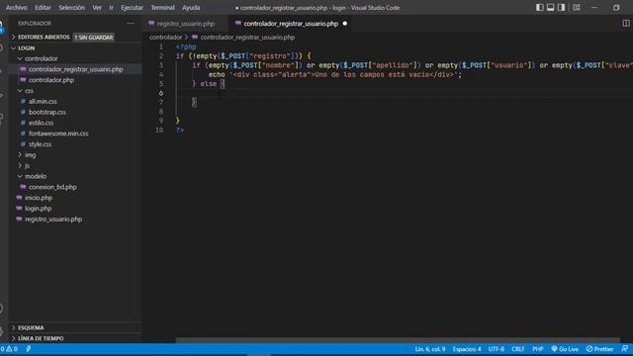Viewport: 633px width, 356px height.
Task: Toggle bottom panel layout icon
Action: (x=551, y=8)
